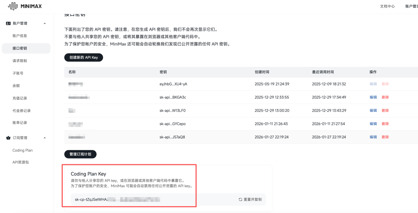
Task: Click 管理订阅计划 button
Action: [x=80, y=154]
